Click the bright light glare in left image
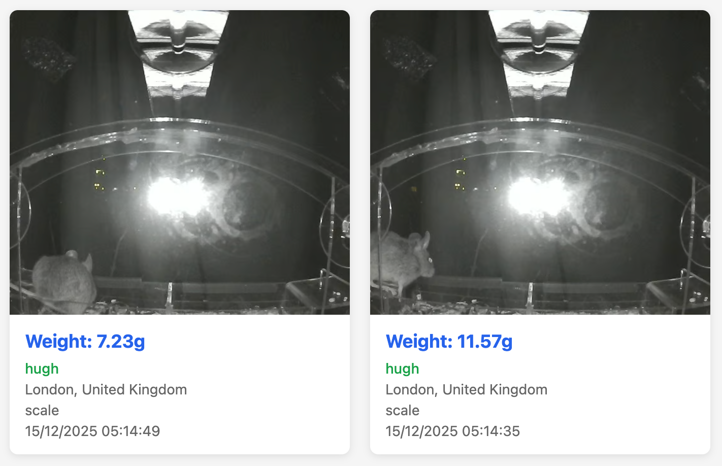 click(x=178, y=196)
